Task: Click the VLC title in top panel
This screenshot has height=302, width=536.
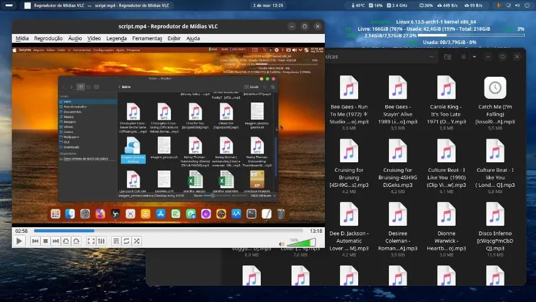Action: tap(102, 6)
